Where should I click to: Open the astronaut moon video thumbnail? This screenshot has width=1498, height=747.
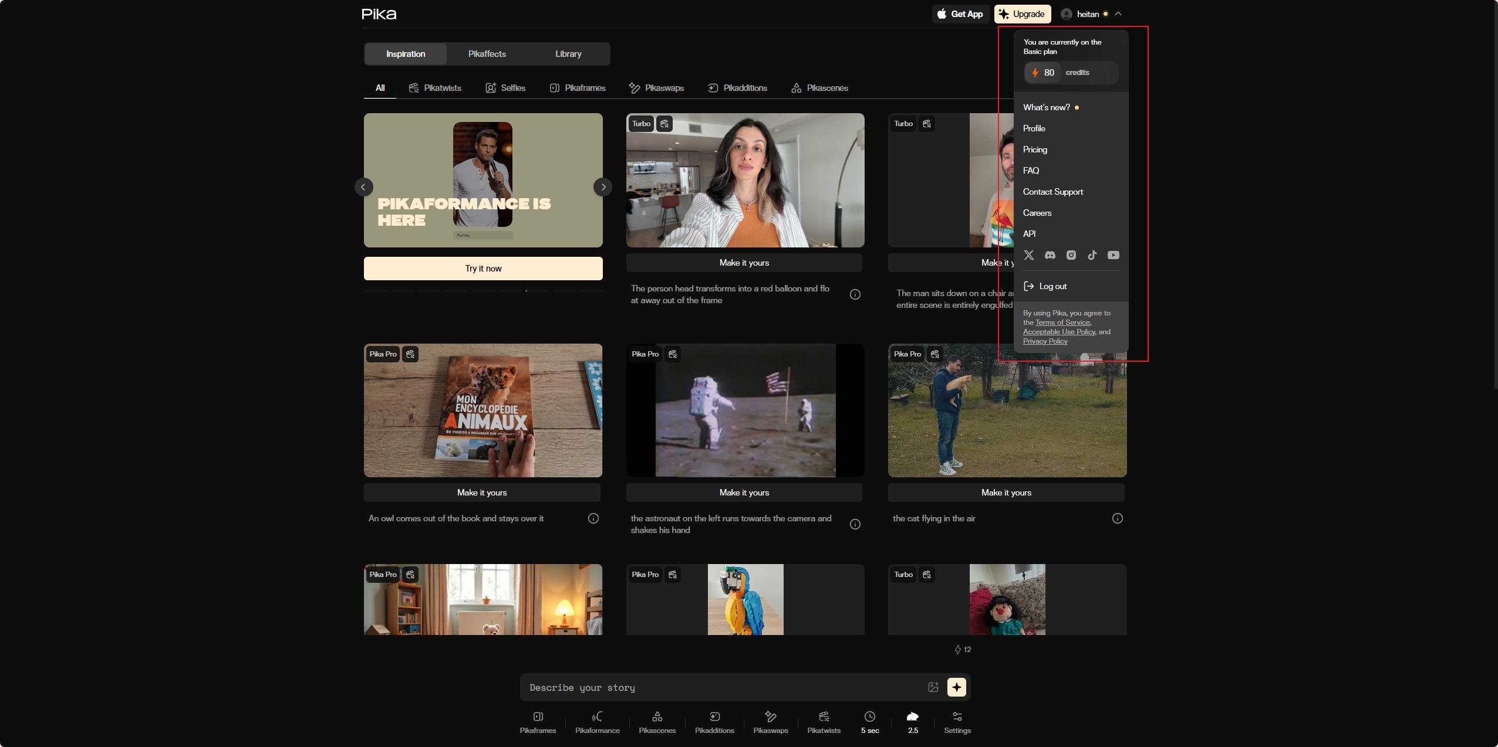pyautogui.click(x=745, y=410)
